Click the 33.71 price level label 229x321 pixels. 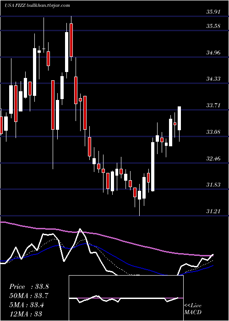(213, 105)
